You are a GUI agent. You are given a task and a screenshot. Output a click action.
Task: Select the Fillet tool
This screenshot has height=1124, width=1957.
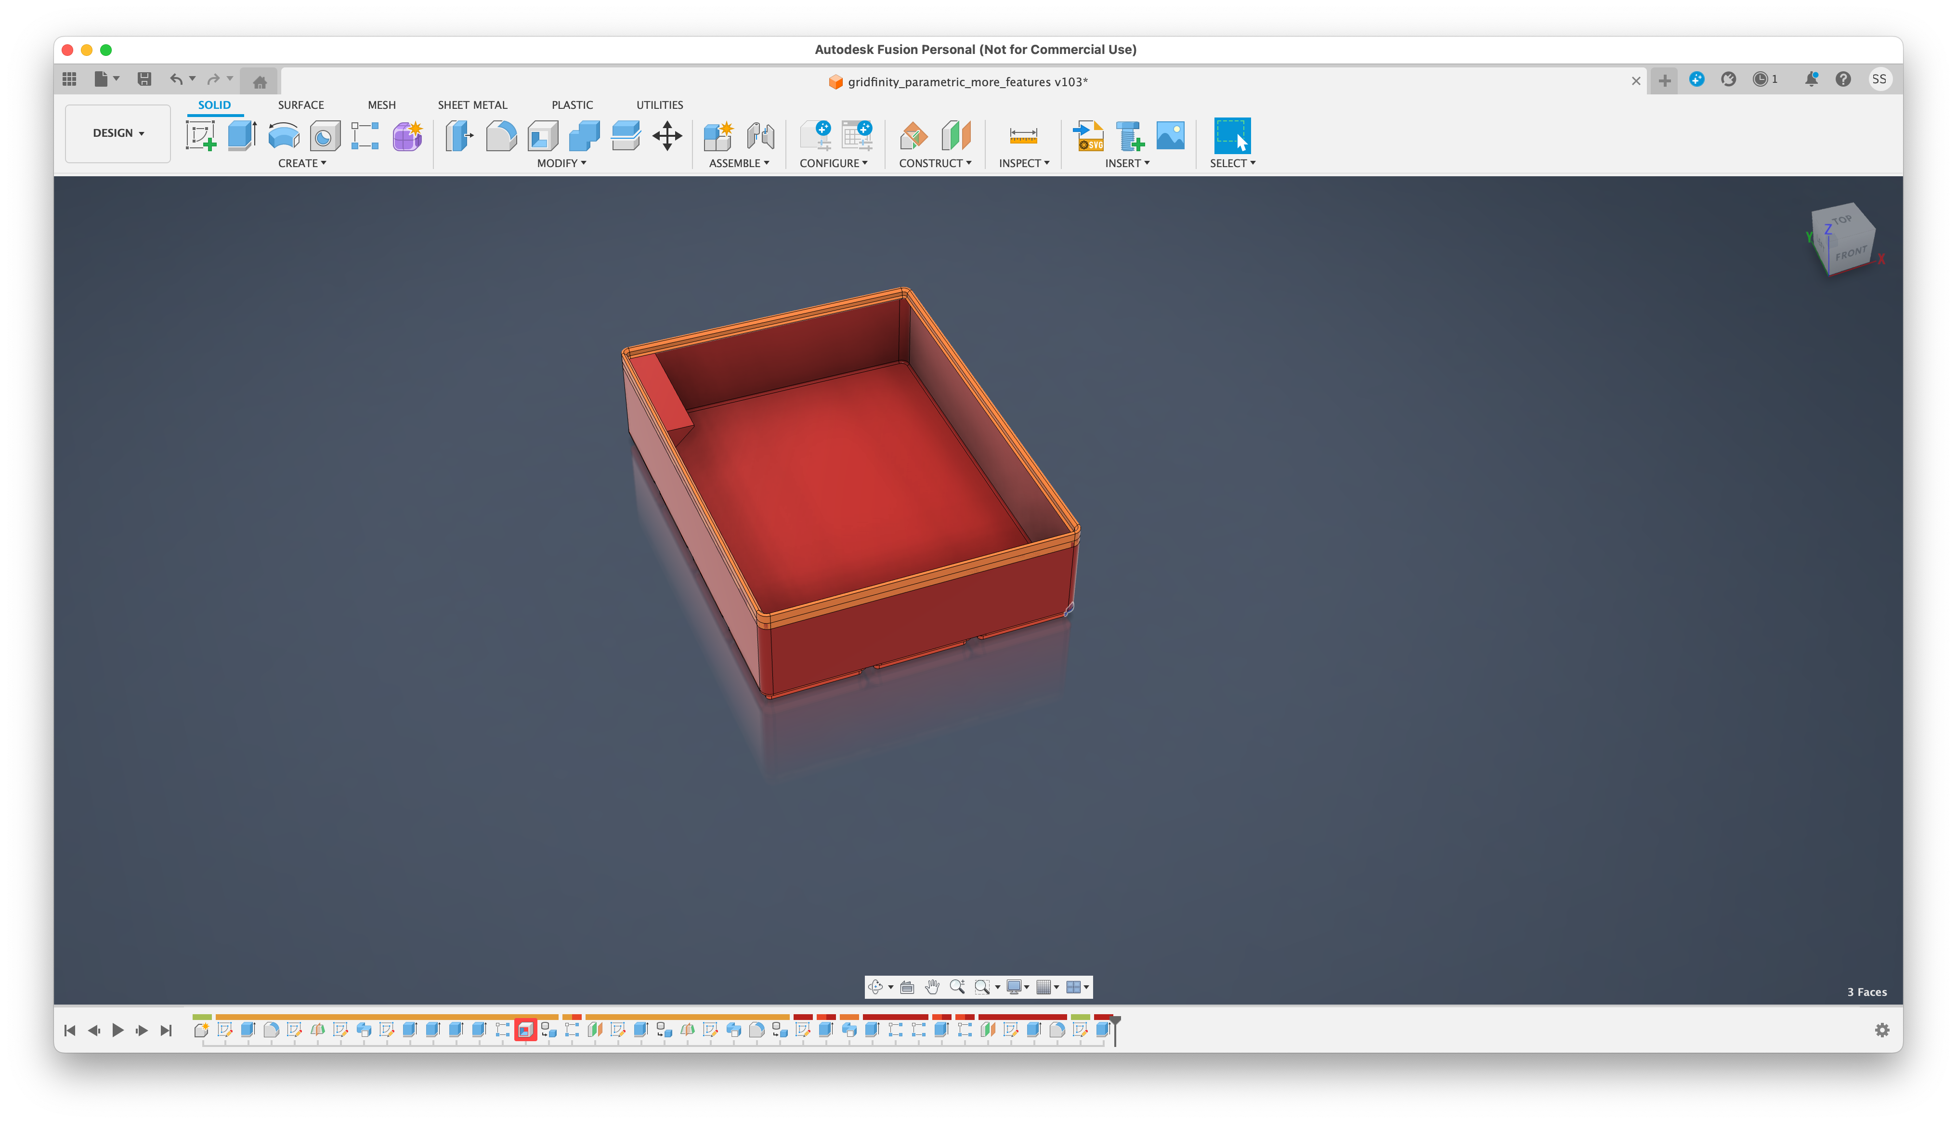[502, 135]
